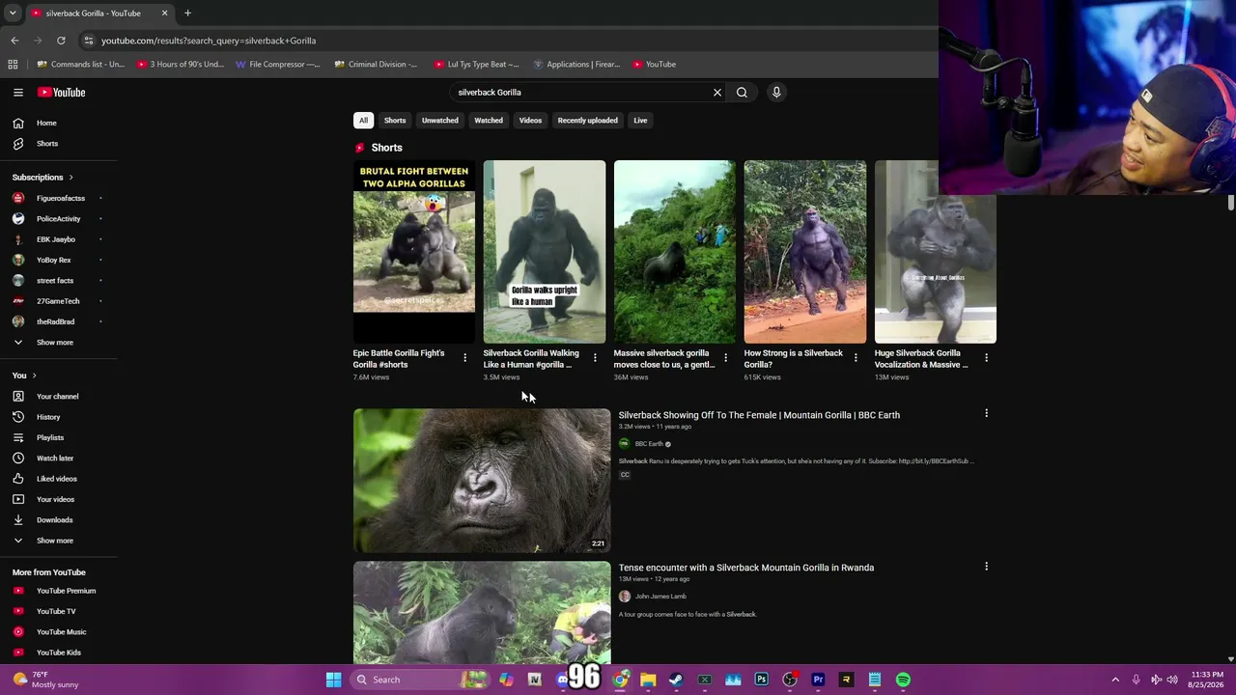
Task: Open Spotify from the taskbar
Action: coord(903,680)
